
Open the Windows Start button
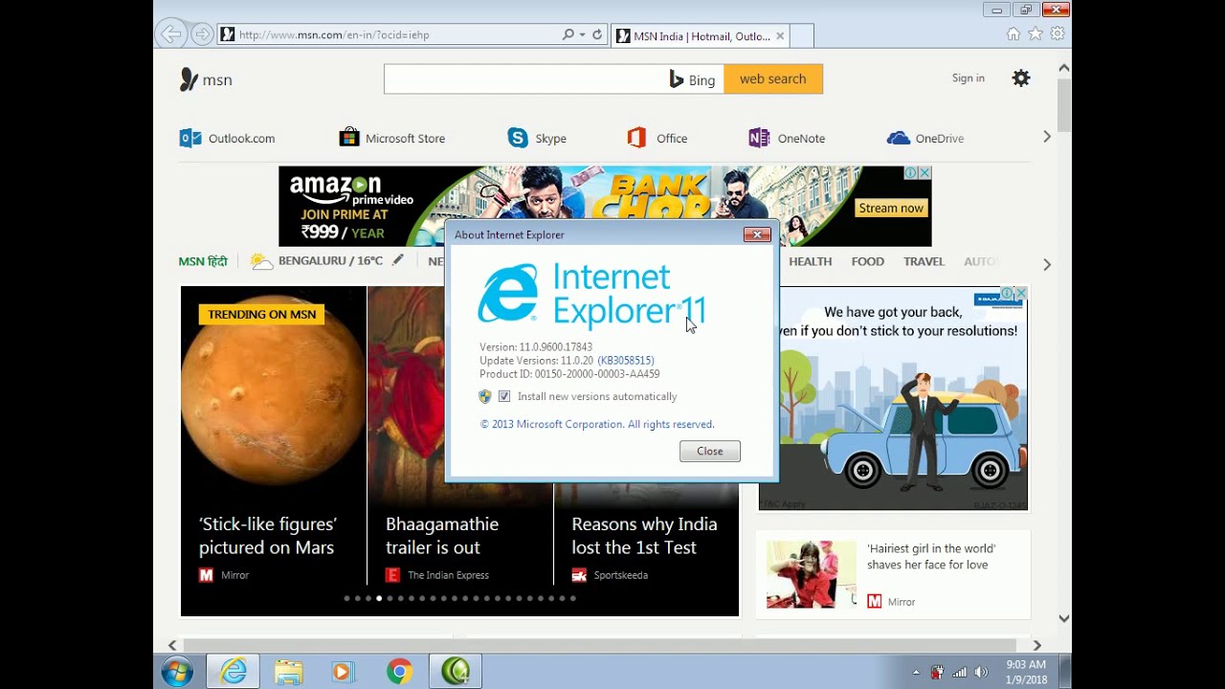click(177, 672)
